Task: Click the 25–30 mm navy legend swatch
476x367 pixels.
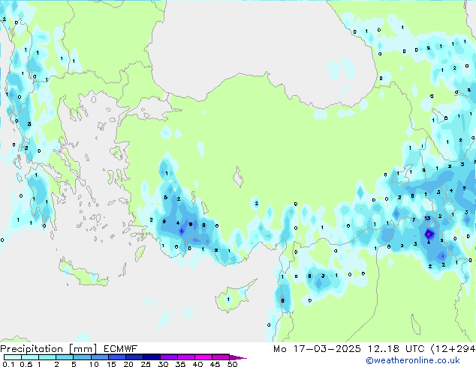Action: pyautogui.click(x=152, y=357)
